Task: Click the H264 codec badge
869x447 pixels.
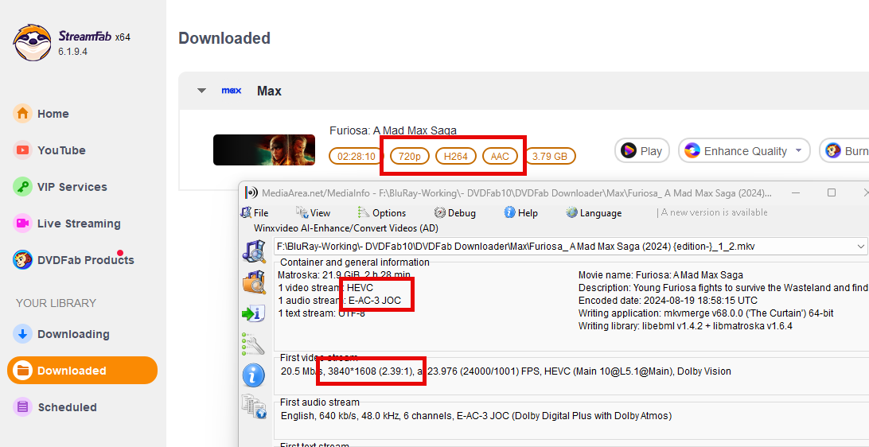Action: 455,156
